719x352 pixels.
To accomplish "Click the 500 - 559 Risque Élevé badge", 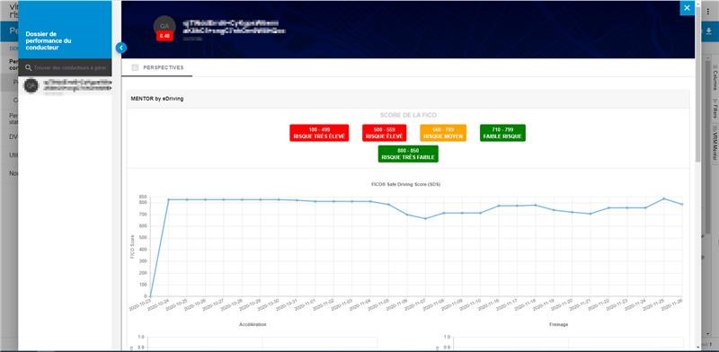I will [x=385, y=133].
